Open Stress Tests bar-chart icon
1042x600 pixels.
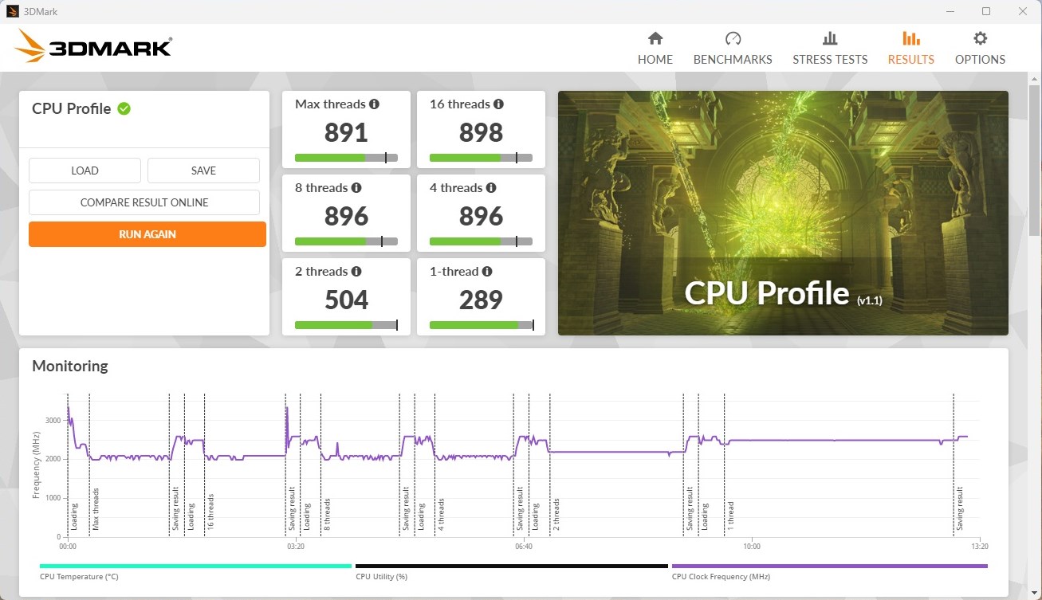pyautogui.click(x=830, y=38)
